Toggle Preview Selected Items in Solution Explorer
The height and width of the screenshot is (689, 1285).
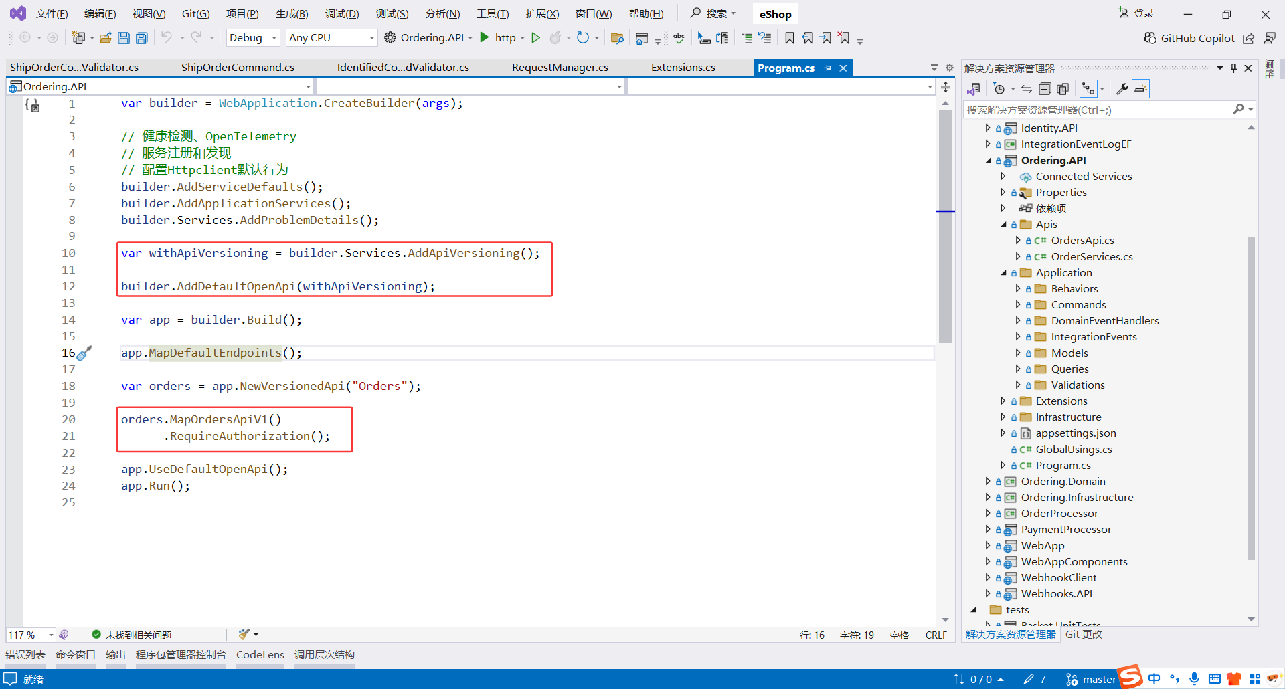pyautogui.click(x=1140, y=89)
